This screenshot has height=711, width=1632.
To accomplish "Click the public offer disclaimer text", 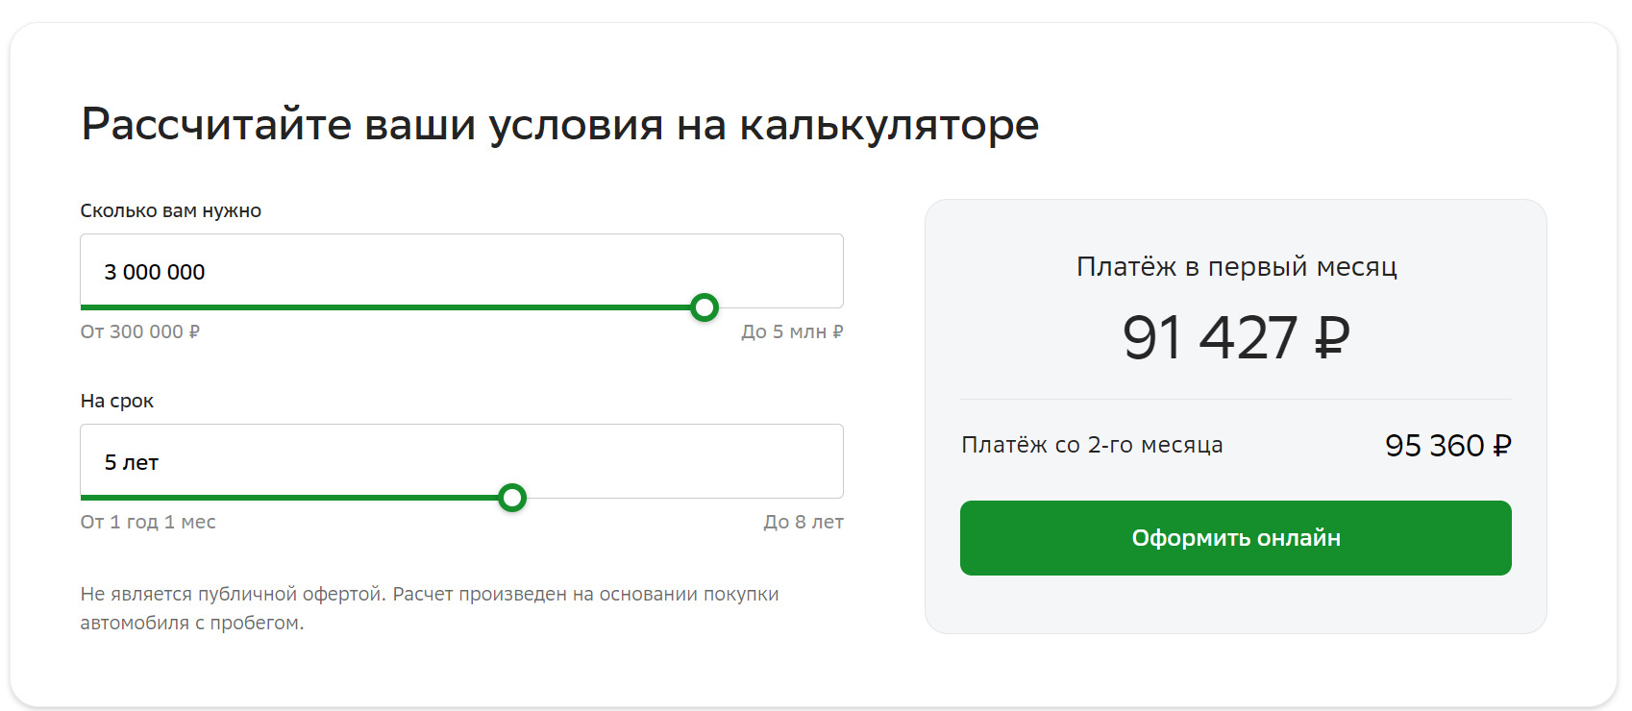I will [x=429, y=607].
